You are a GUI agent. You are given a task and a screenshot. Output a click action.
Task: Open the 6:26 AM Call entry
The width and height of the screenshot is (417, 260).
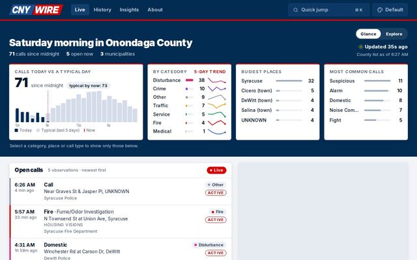click(121, 191)
